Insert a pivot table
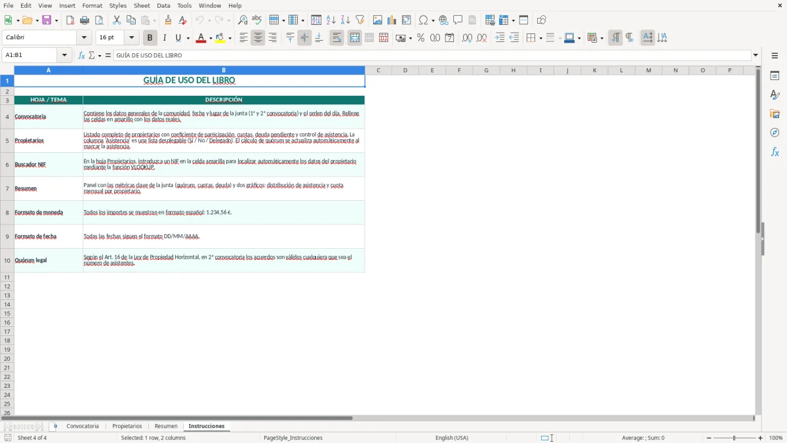 (x=407, y=20)
